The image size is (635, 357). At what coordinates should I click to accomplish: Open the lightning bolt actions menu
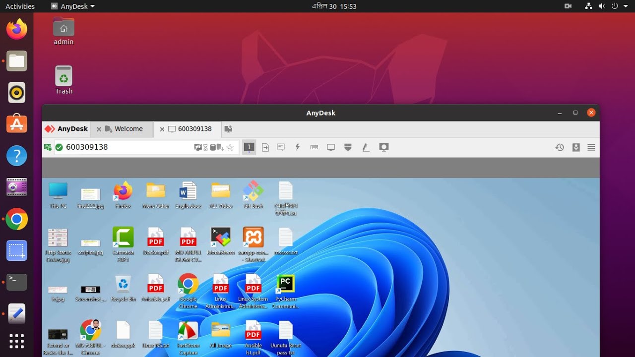tap(298, 147)
